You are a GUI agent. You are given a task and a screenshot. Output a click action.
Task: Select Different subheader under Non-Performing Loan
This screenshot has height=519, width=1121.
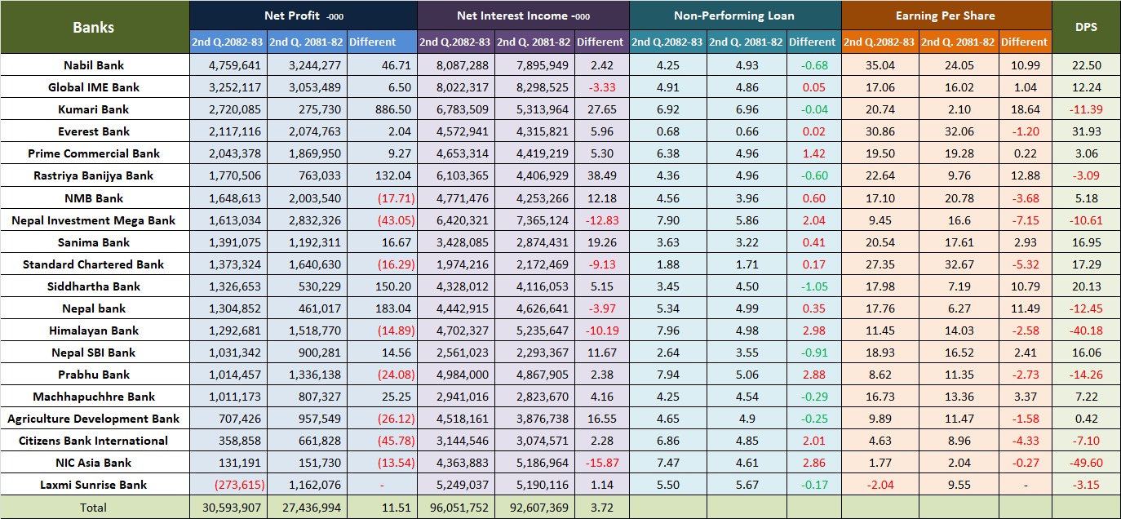point(812,42)
